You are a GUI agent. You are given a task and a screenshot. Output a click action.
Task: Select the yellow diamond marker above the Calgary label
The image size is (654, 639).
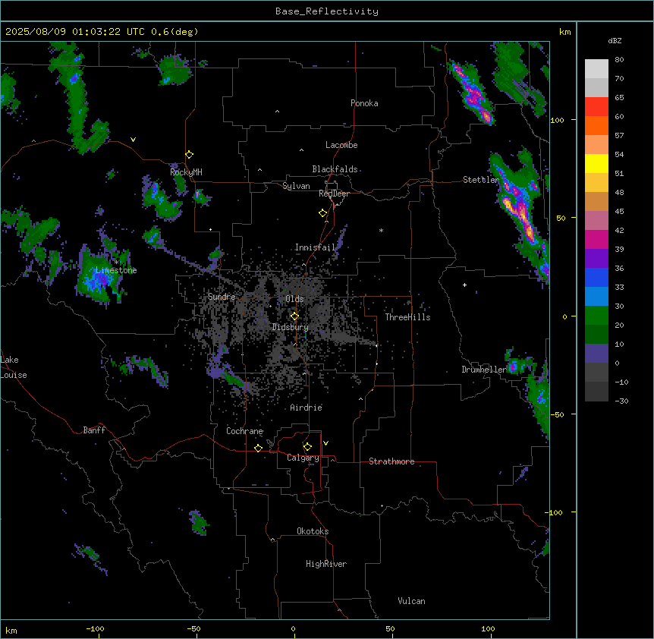(x=308, y=447)
